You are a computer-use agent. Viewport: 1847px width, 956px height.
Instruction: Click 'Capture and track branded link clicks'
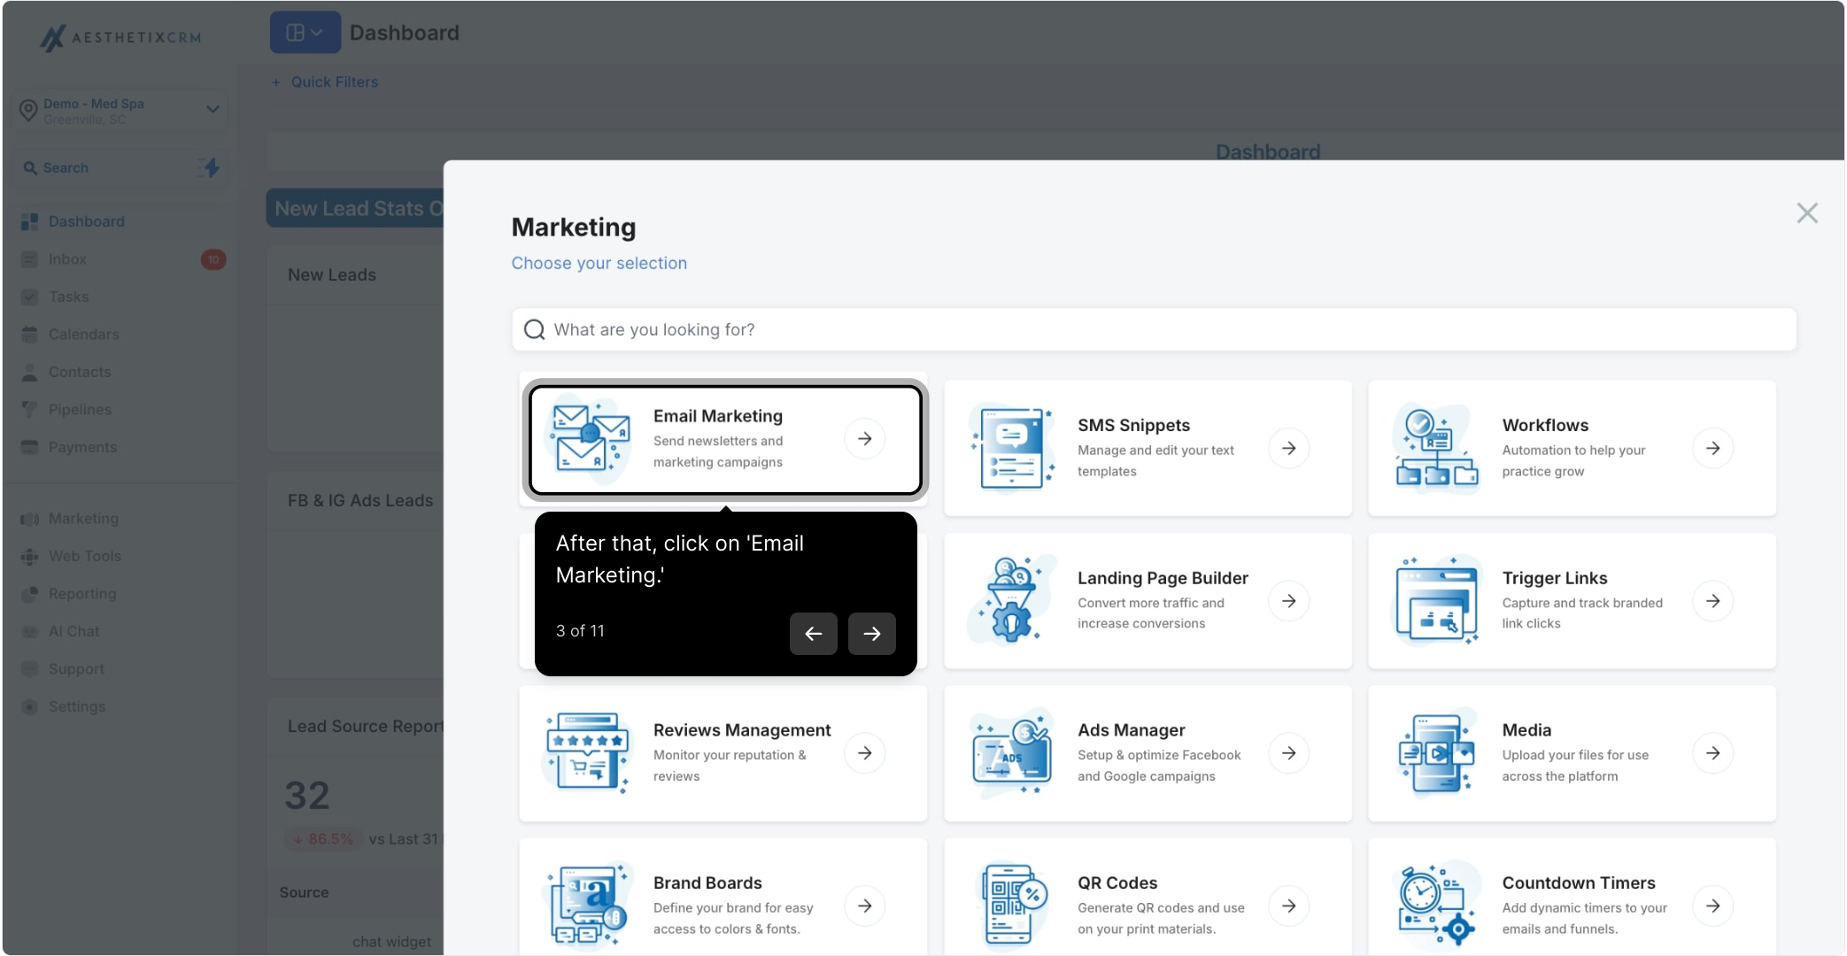click(x=1582, y=613)
